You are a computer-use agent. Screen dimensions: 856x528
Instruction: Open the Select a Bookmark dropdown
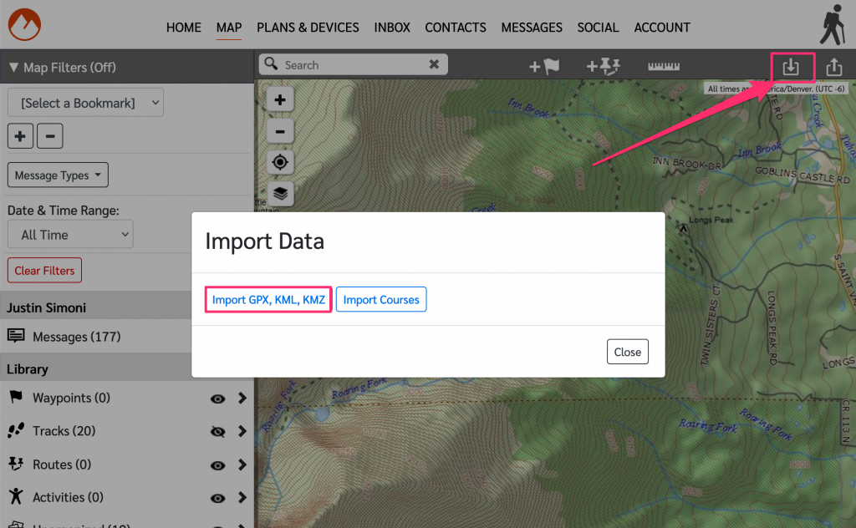85,103
